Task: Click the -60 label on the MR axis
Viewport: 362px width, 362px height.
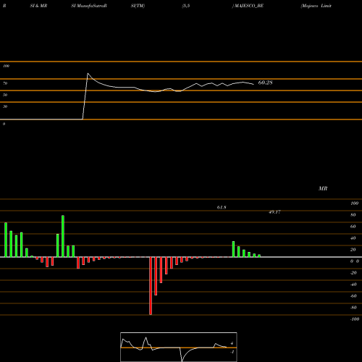Action: 353,296
